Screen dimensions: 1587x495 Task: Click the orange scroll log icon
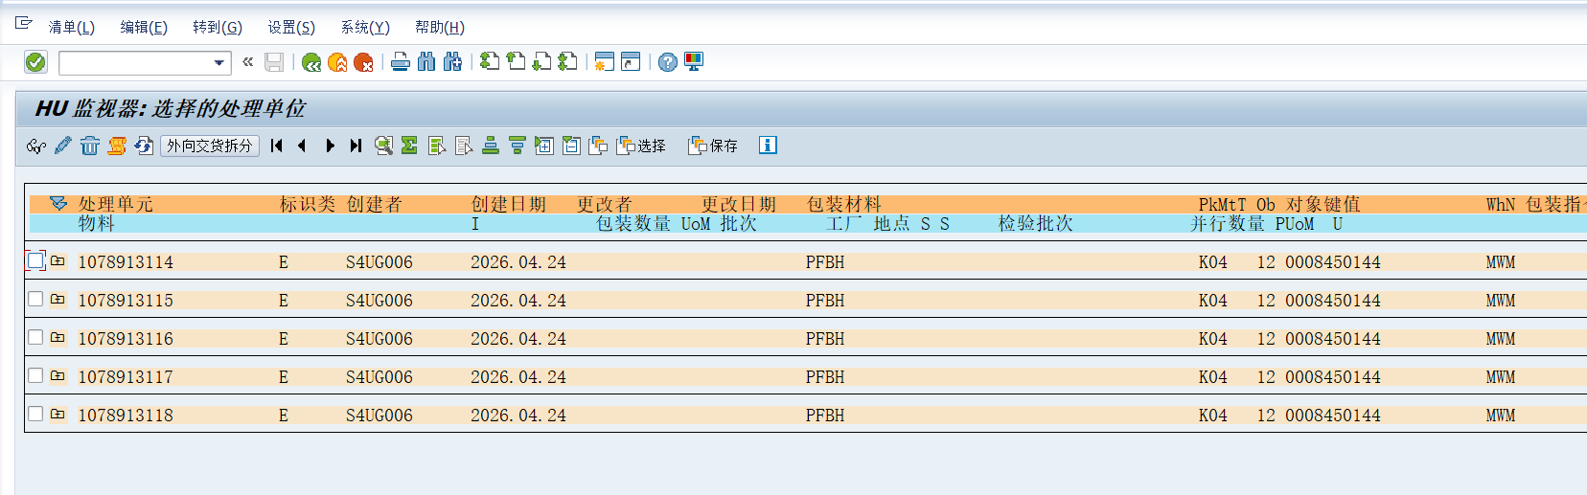(x=117, y=146)
